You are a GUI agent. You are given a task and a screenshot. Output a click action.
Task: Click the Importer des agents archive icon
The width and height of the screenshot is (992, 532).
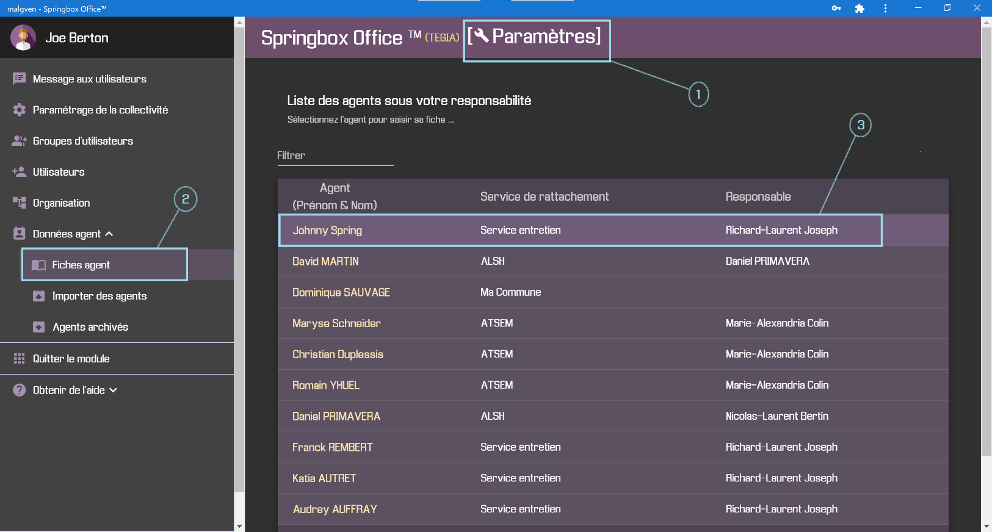[38, 296]
